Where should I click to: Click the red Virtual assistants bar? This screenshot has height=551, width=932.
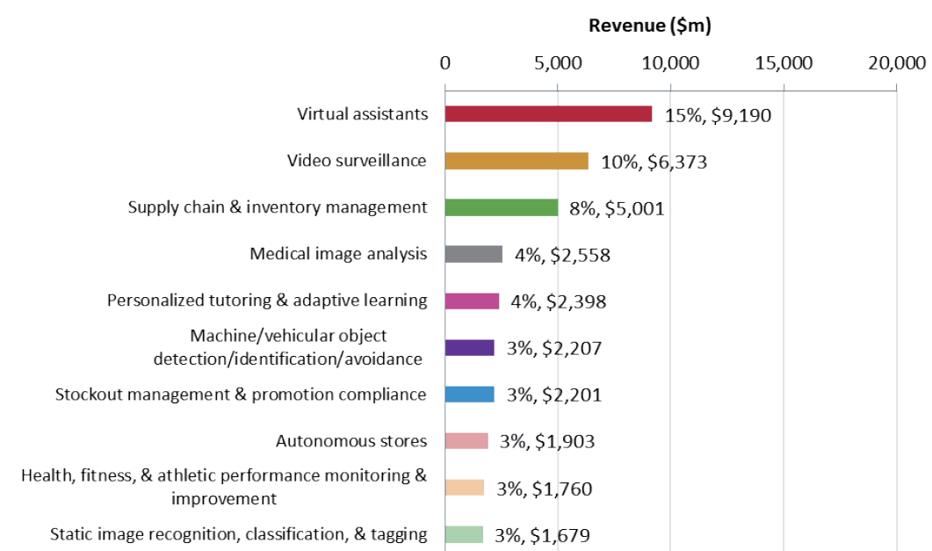coord(548,114)
